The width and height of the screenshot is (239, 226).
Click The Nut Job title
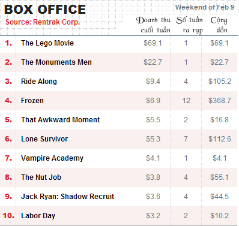41,177
